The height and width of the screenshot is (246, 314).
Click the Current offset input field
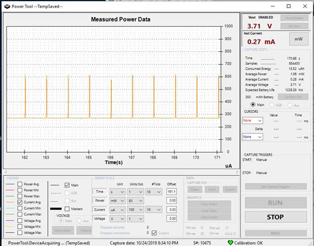click(x=171, y=210)
